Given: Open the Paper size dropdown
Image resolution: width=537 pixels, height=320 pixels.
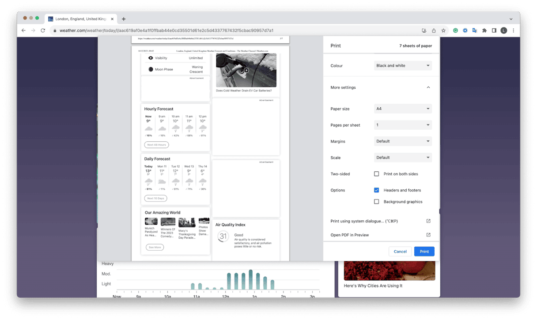Looking at the screenshot, I should [402, 109].
